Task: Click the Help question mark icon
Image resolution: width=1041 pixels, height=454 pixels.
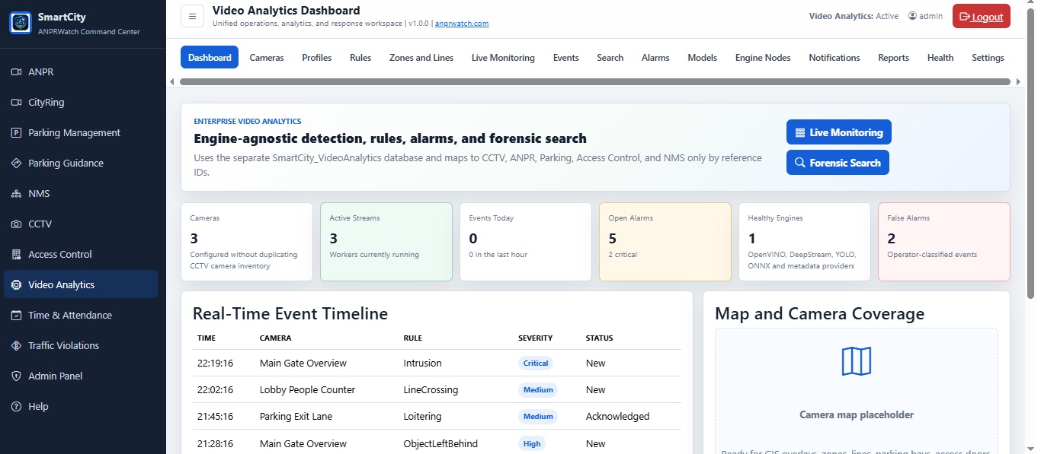Action: pos(16,407)
